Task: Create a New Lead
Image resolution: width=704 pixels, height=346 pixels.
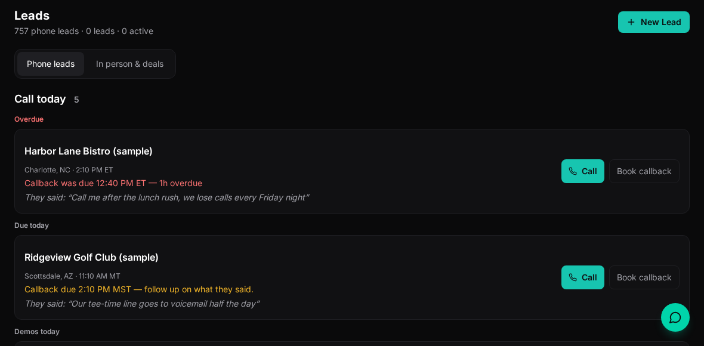Action: coord(653,22)
